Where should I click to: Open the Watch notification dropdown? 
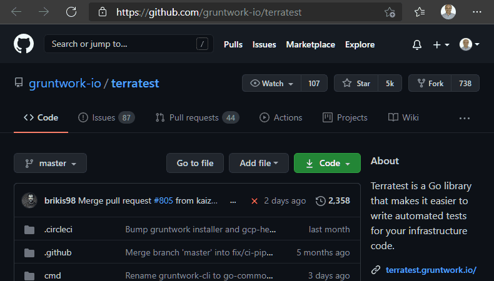click(x=272, y=83)
